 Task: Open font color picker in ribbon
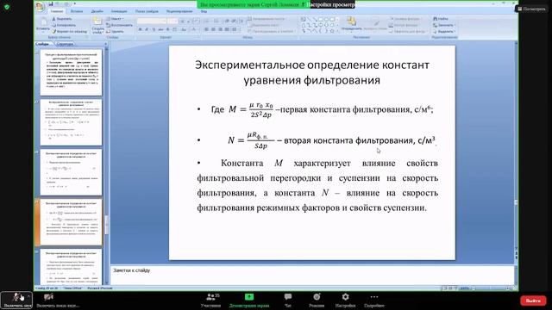pos(194,29)
